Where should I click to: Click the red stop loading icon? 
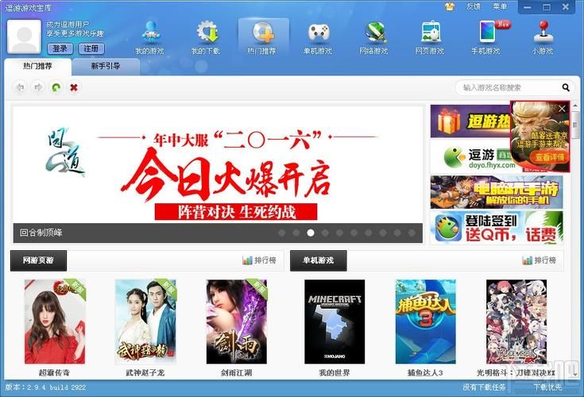[74, 87]
